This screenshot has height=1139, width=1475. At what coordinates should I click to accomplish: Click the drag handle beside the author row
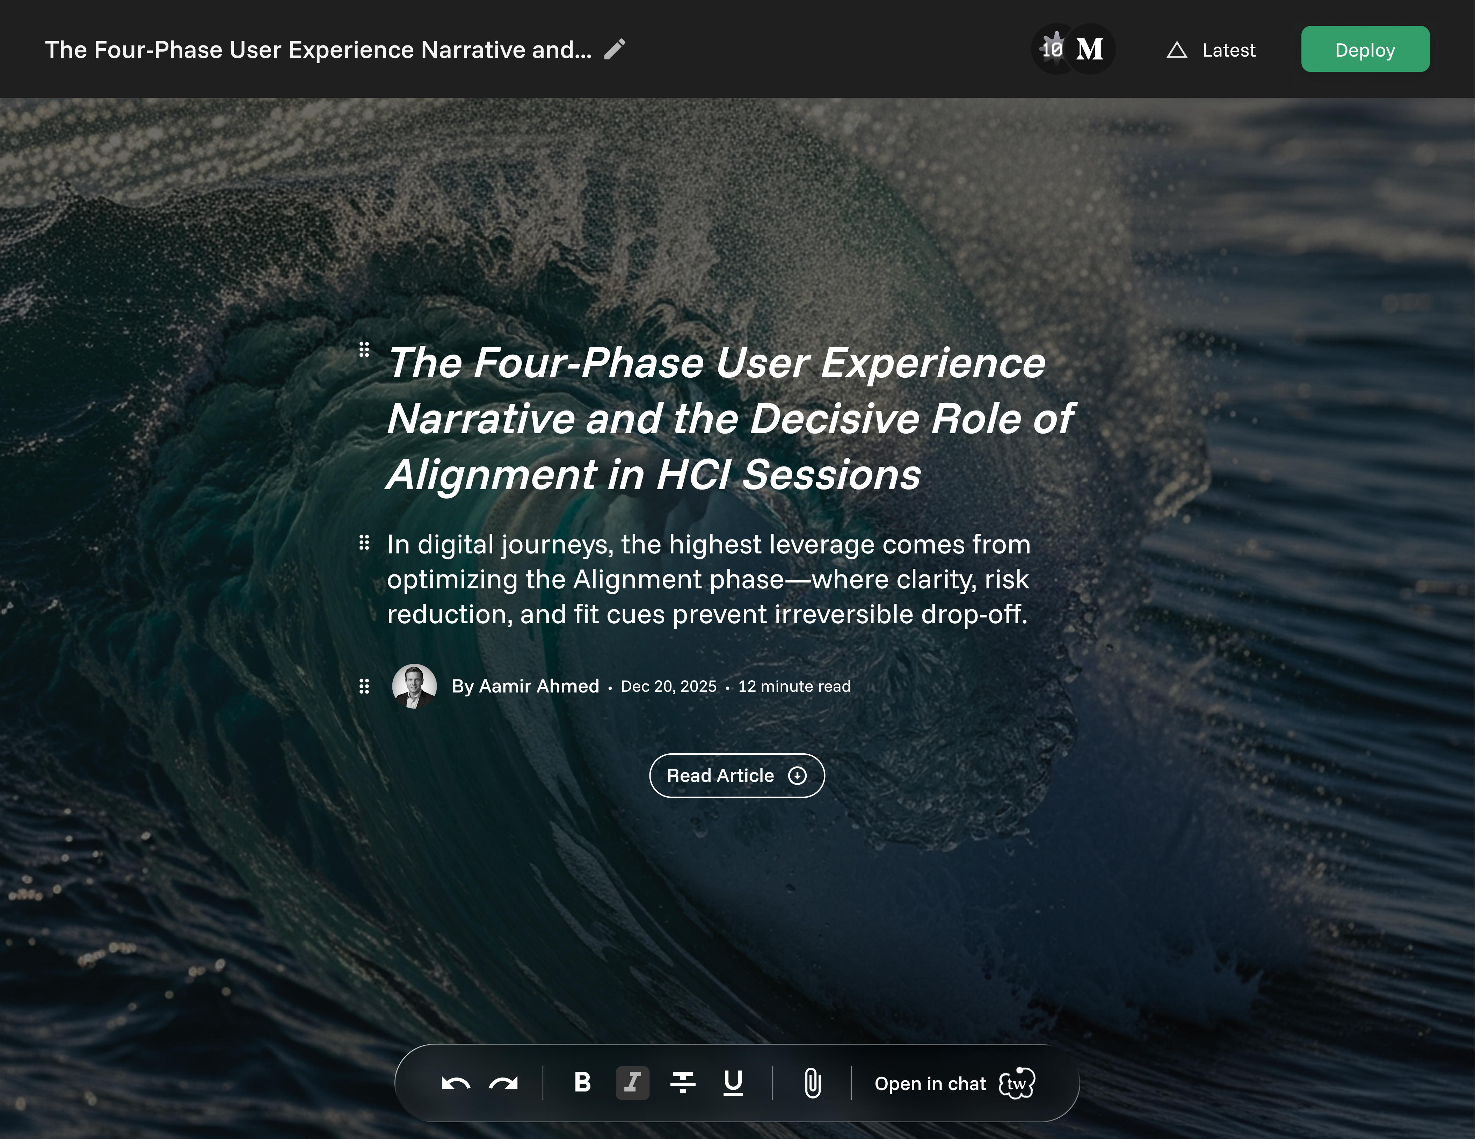pos(364,687)
